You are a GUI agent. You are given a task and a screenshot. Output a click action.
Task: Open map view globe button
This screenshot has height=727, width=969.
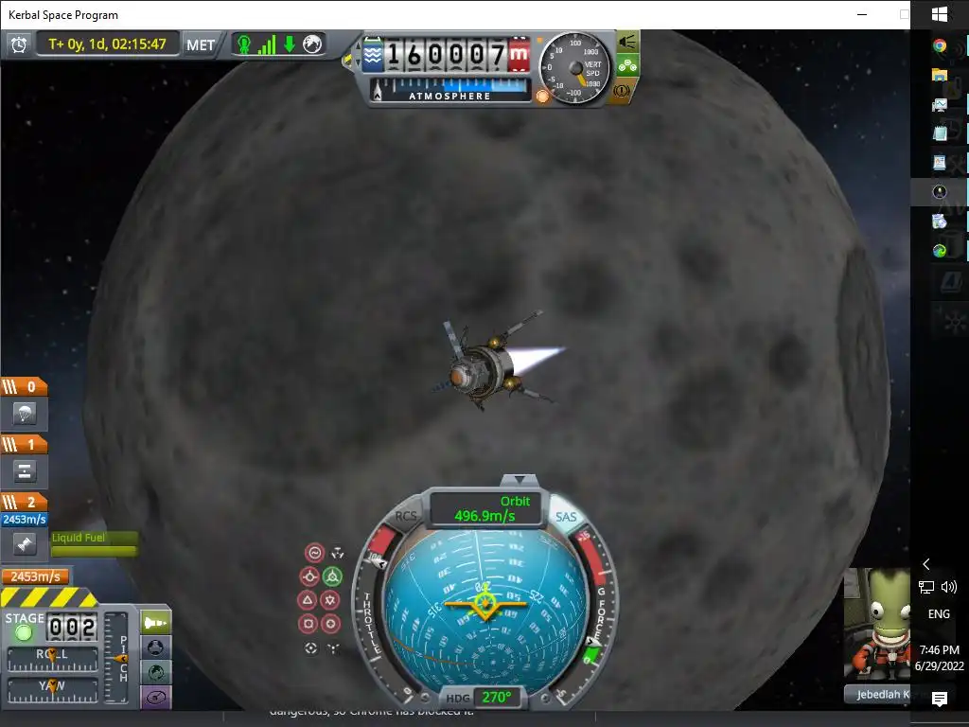click(x=156, y=673)
